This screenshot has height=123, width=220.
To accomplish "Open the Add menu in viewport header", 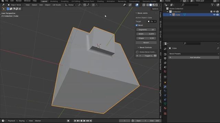I will (41, 5).
